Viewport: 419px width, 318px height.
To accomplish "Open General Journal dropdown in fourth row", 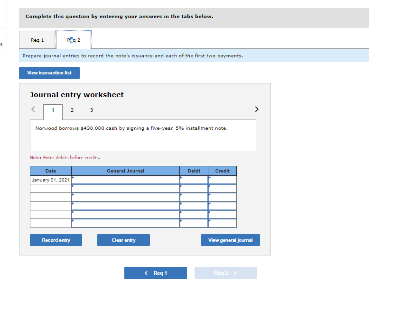I will (x=126, y=206).
